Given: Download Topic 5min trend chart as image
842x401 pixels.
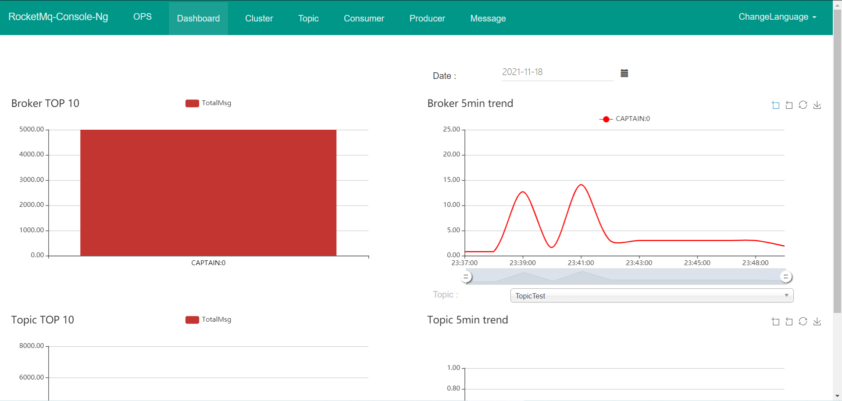Looking at the screenshot, I should tap(817, 322).
